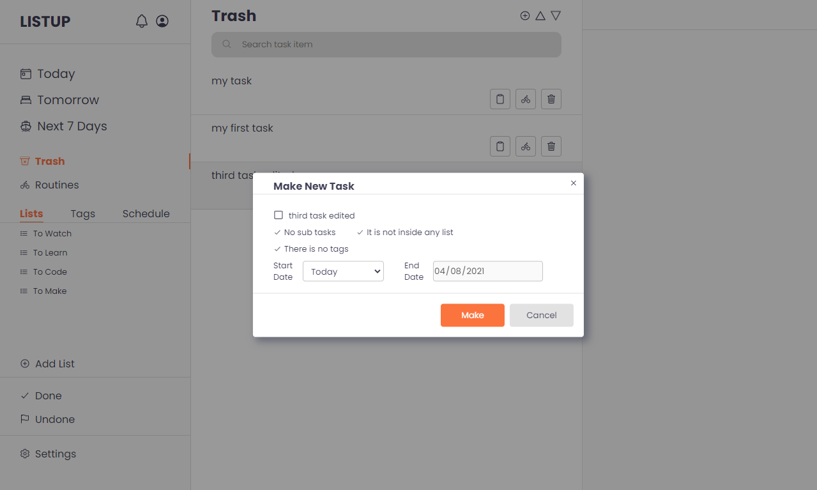Click the Today calendar icon
Viewport: 817px width, 490px height.
pyautogui.click(x=26, y=73)
